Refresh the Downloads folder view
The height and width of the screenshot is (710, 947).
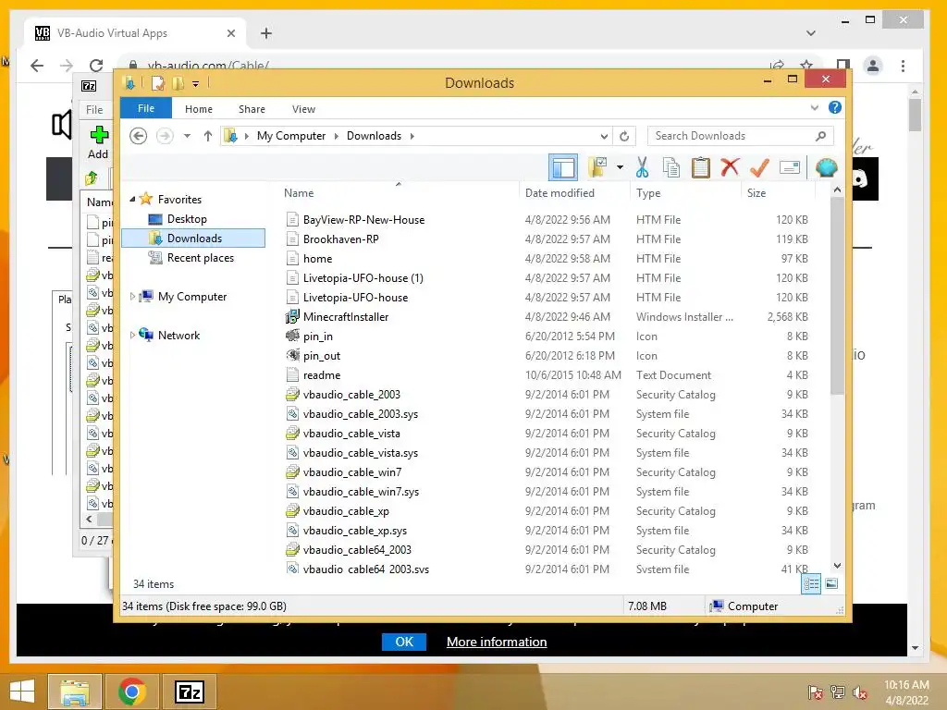624,137
